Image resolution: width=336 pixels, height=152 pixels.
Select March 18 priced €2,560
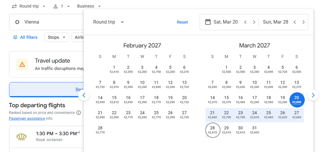click(x=268, y=100)
